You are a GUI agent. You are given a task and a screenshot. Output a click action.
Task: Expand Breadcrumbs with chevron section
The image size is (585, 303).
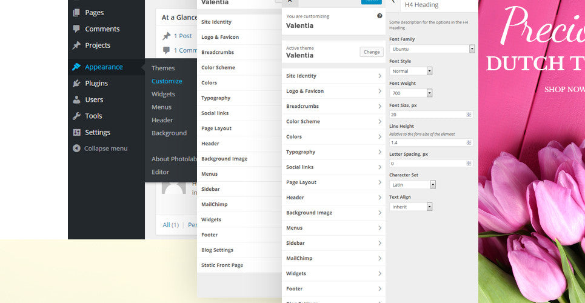[x=333, y=106]
